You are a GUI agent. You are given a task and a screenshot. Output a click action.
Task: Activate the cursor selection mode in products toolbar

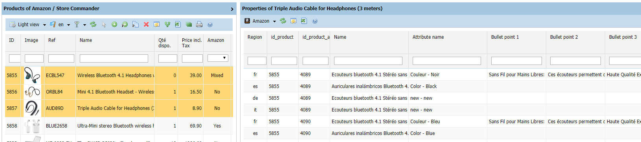click(x=104, y=24)
